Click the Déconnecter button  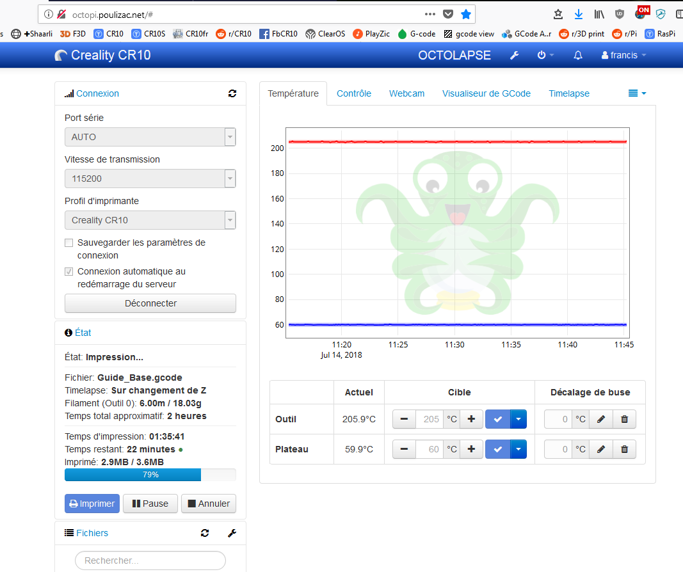pyautogui.click(x=150, y=303)
